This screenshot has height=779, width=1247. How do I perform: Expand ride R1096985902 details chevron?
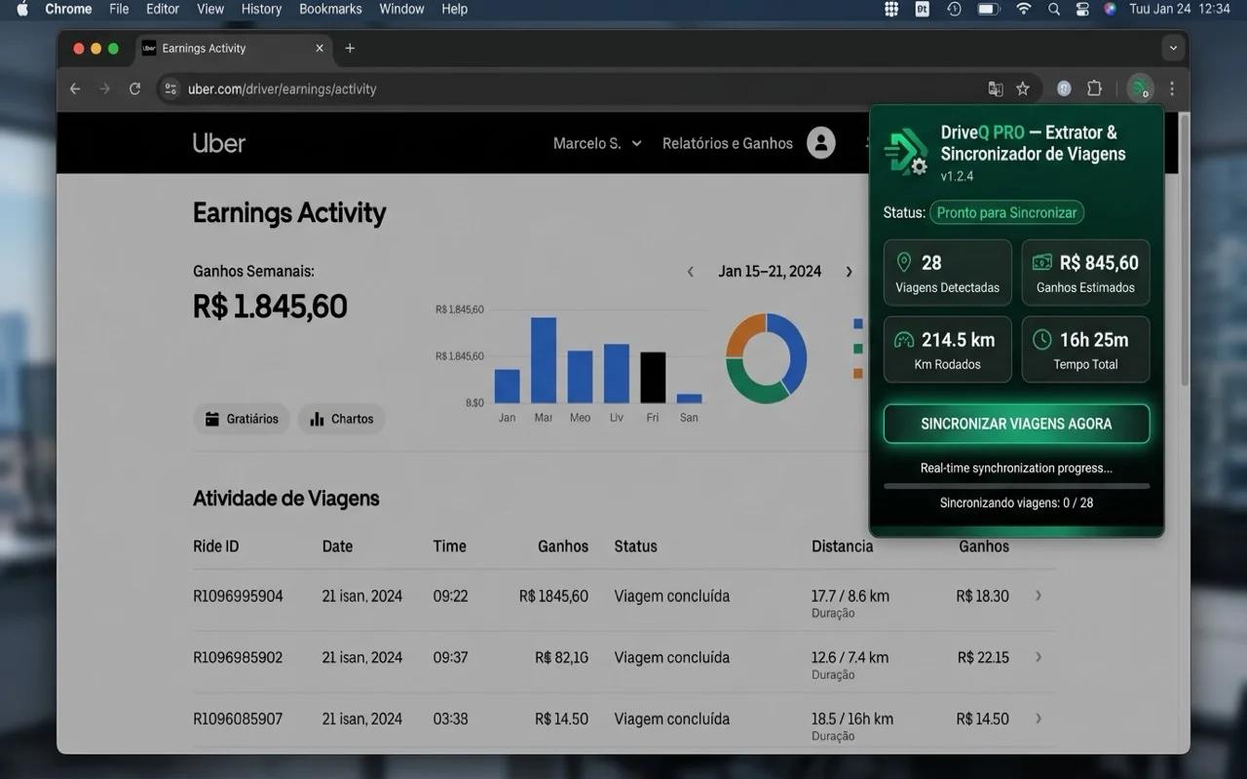(1039, 656)
